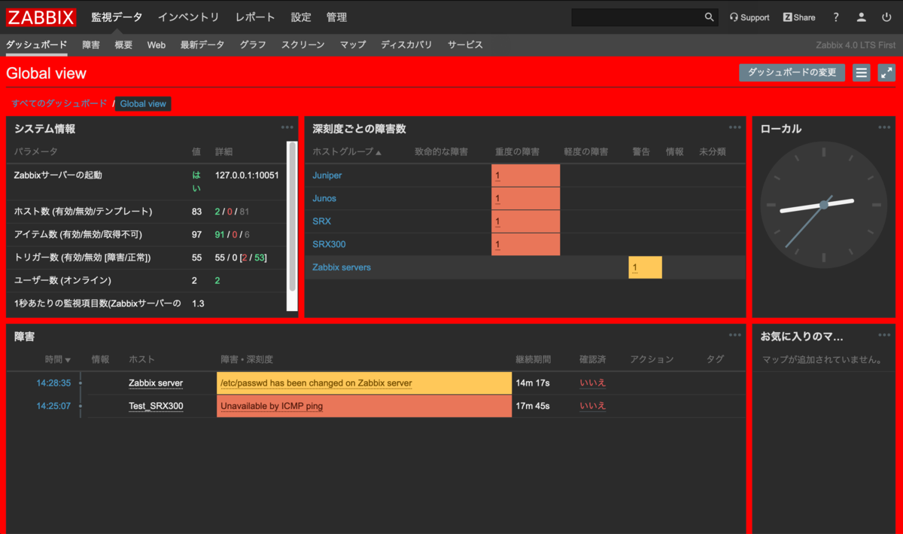Open the 管理 main menu

click(x=337, y=17)
